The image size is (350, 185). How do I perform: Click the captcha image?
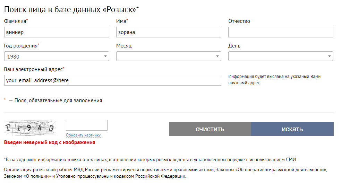[30, 129]
